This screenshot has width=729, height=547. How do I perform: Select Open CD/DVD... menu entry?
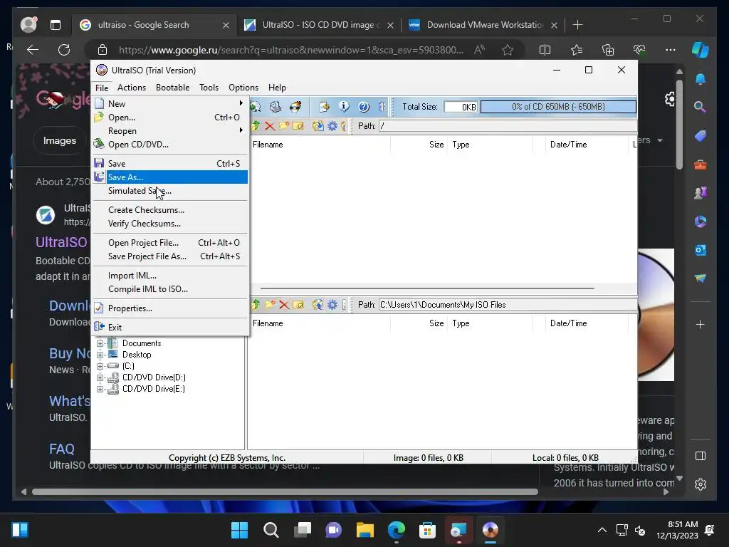tap(170, 145)
